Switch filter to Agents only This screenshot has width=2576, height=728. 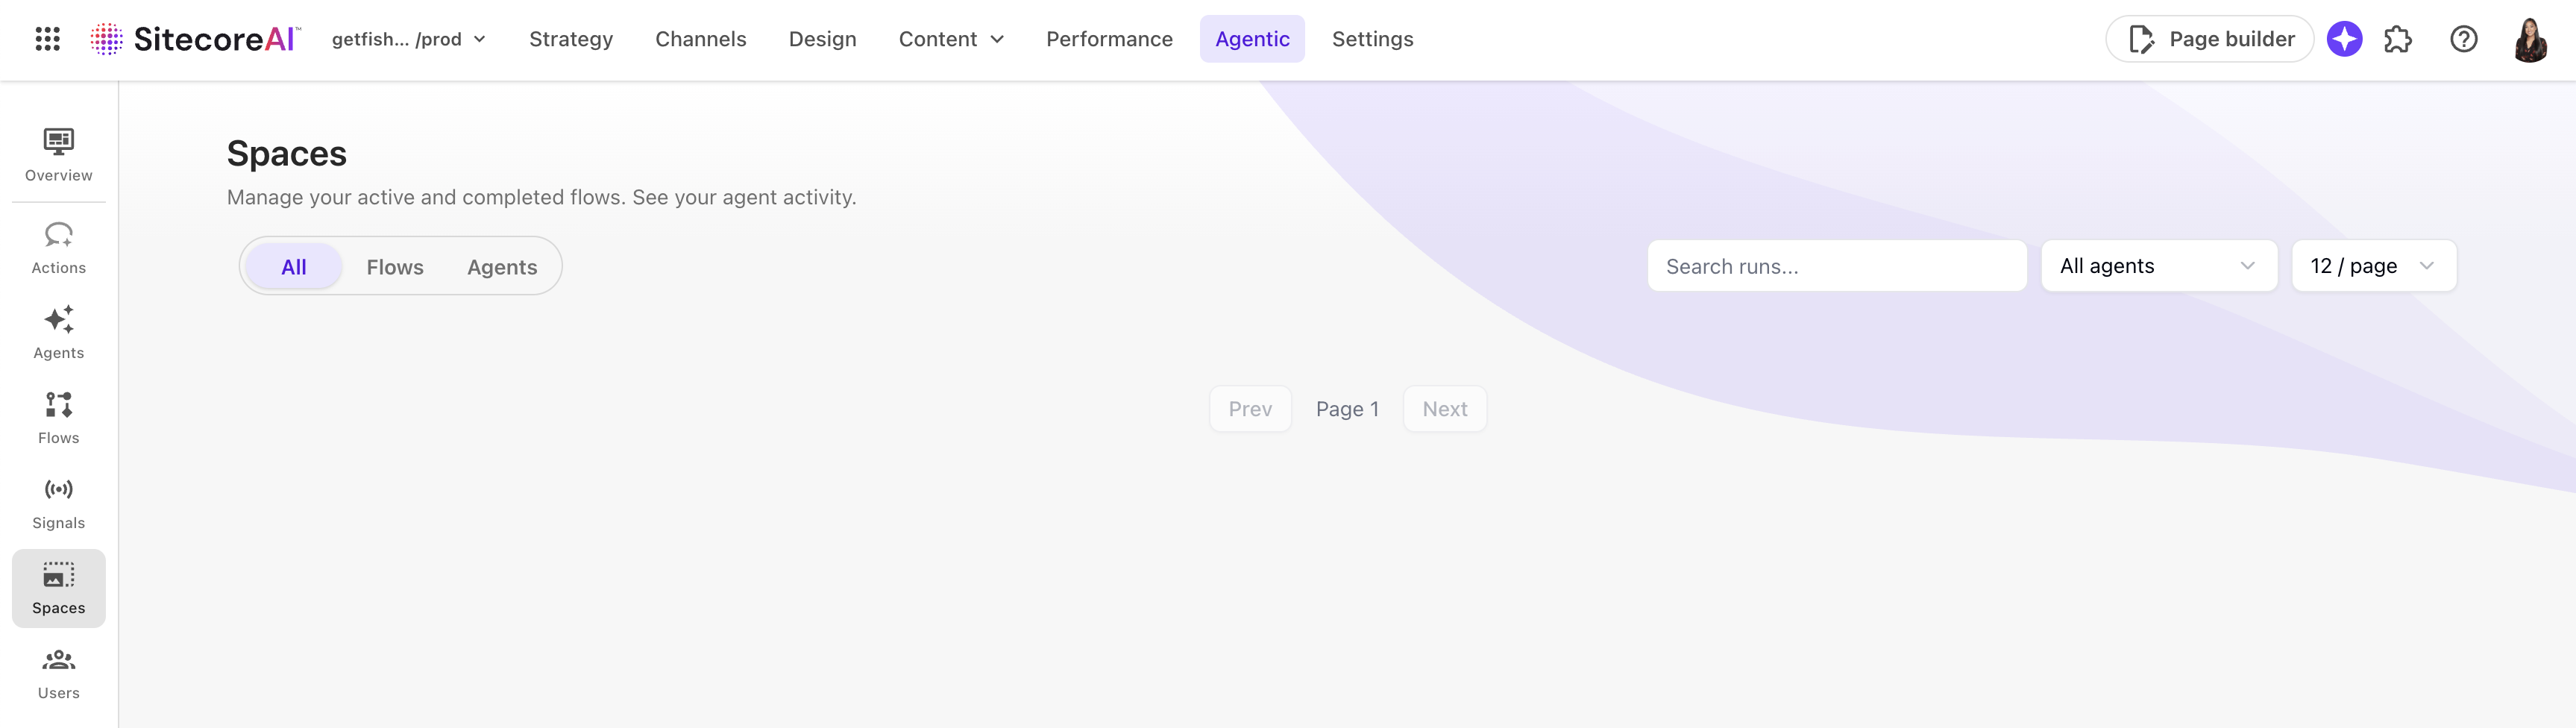pos(502,266)
